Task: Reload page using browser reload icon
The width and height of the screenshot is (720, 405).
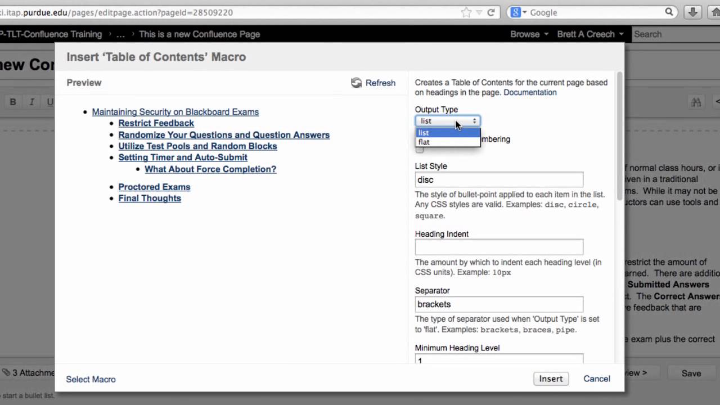Action: coord(491,12)
